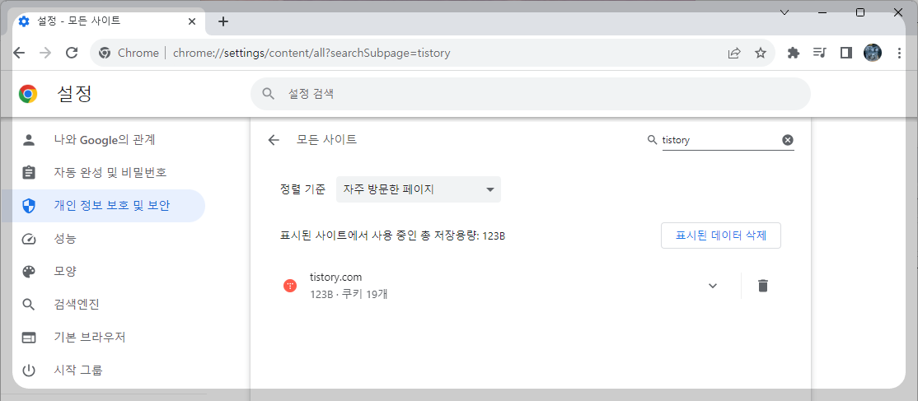This screenshot has height=401, width=918.
Task: Click the 설정 검색 search field
Action: click(531, 94)
